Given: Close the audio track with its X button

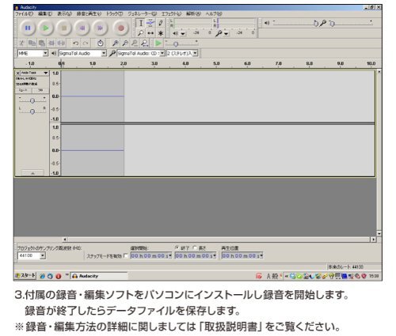Looking at the screenshot, I should tap(17, 73).
